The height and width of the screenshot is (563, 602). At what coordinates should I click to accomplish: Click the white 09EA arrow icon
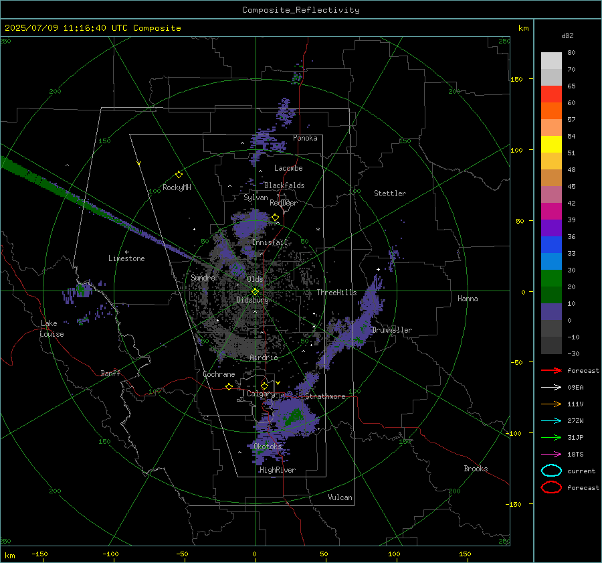tap(551, 388)
